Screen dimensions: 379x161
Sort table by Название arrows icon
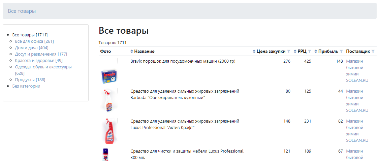tap(132, 52)
